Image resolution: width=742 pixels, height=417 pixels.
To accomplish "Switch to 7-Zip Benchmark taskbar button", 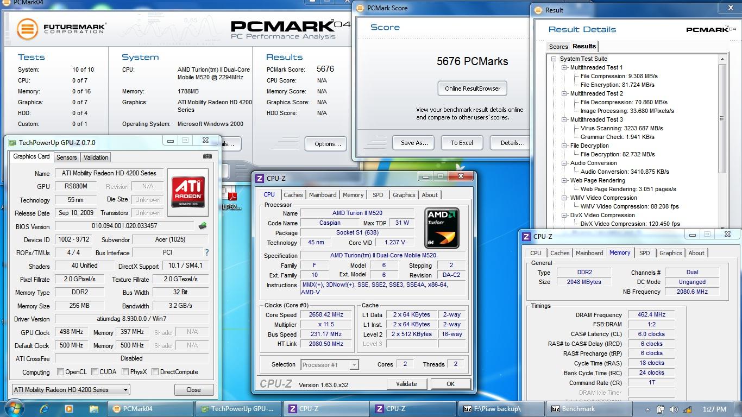I will (590, 409).
